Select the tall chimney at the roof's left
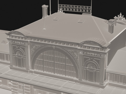Viewport: 126px width, 94px height. 45,11
